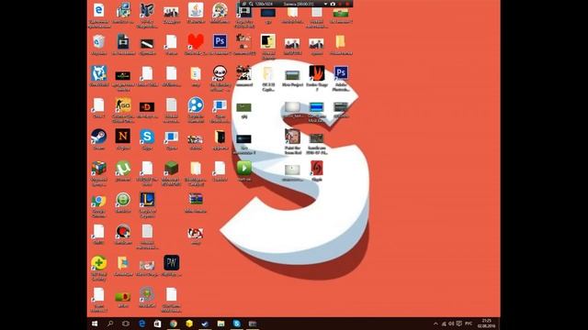
Task: Launch the crying Isaac face desktop icon
Action: [x=220, y=73]
